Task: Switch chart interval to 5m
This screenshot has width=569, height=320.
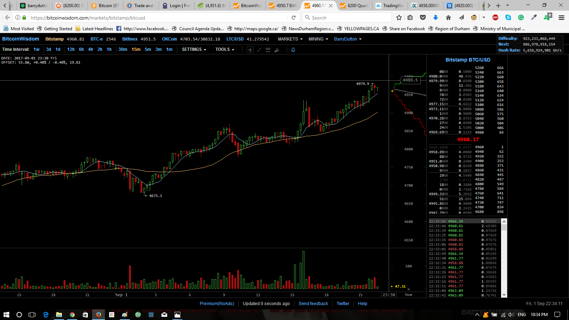Action: pos(148,49)
